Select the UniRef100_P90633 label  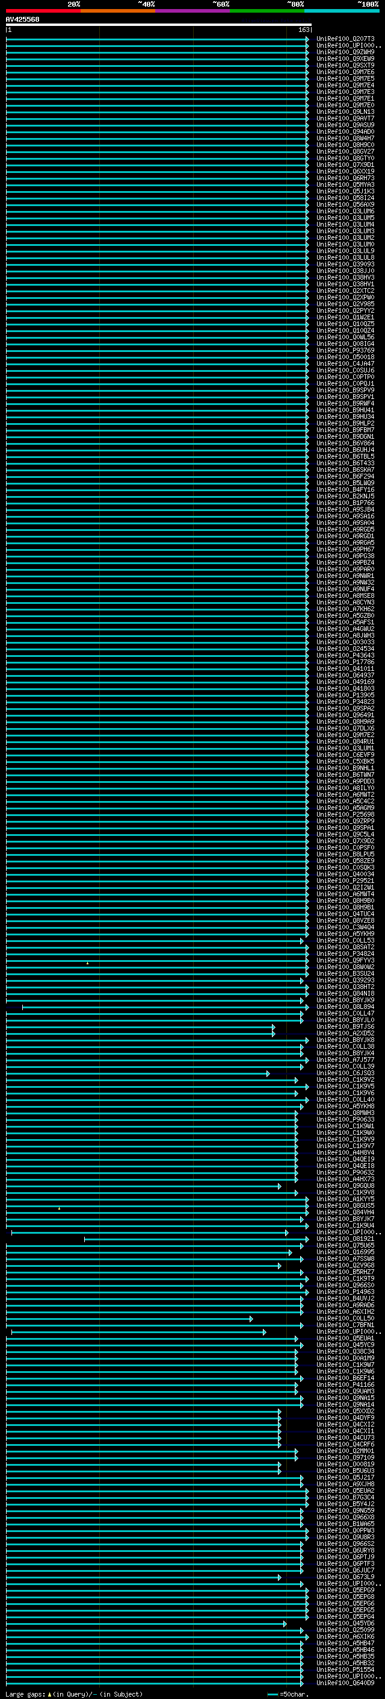click(x=345, y=1119)
